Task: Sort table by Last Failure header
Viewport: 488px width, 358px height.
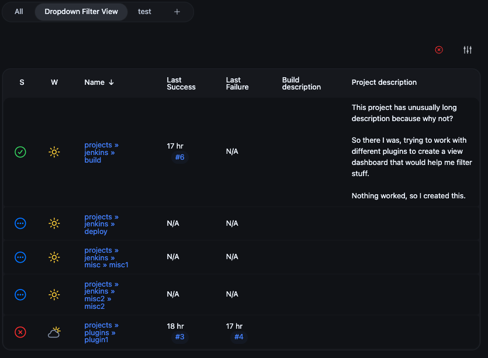Action: click(x=237, y=83)
